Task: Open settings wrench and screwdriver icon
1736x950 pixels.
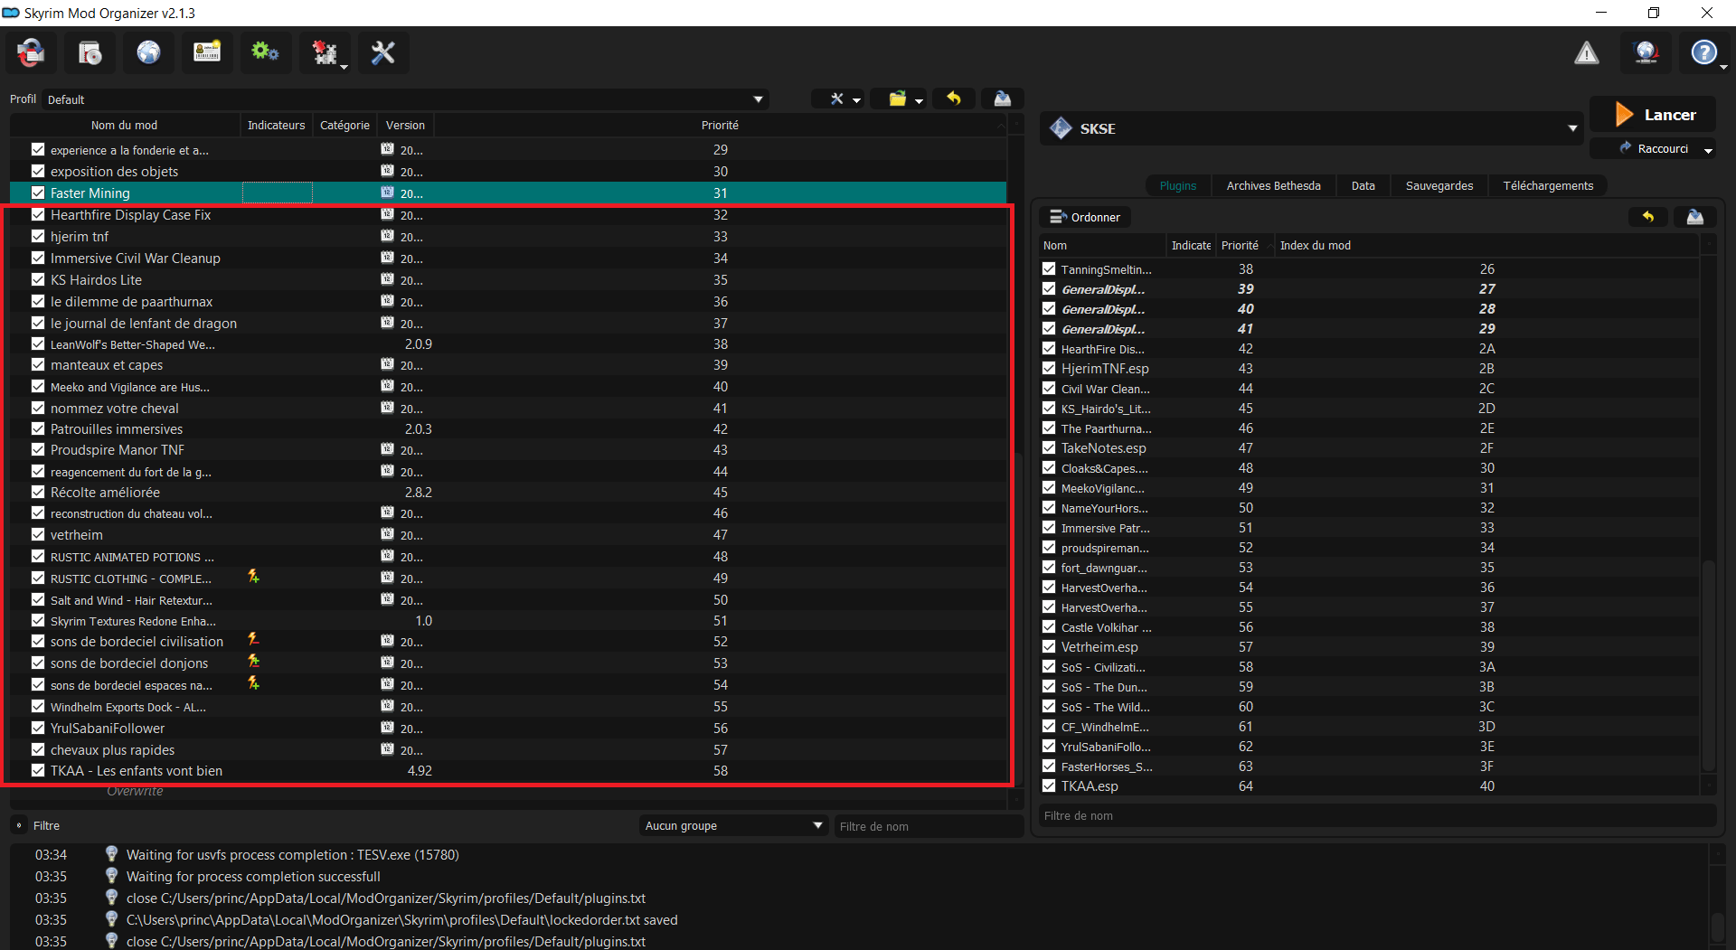Action: click(383, 53)
